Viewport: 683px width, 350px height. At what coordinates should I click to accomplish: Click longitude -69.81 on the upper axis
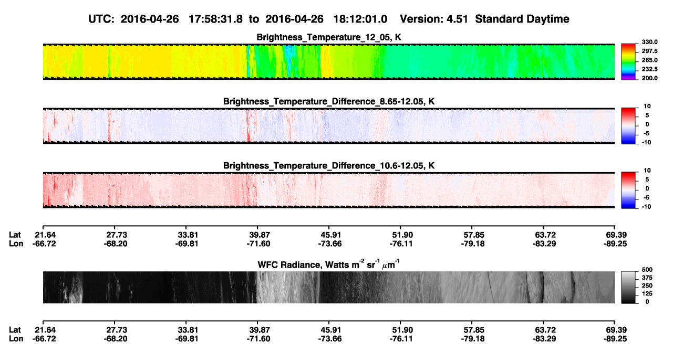tap(186, 243)
